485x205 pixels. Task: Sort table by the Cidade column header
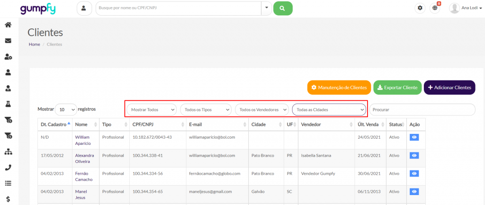point(265,124)
